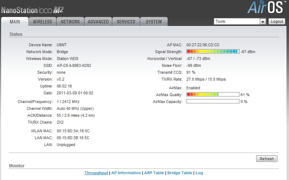289x180 pixels.
Task: Switch to the SYSTEM tab
Action: point(154,22)
